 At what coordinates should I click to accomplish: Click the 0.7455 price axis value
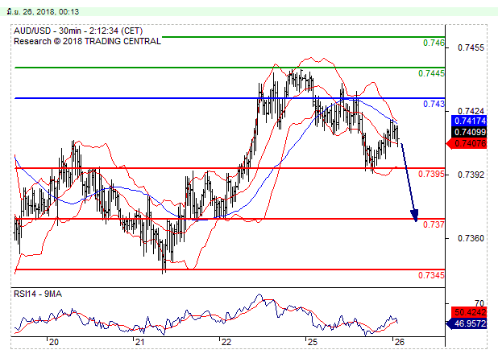coord(471,48)
